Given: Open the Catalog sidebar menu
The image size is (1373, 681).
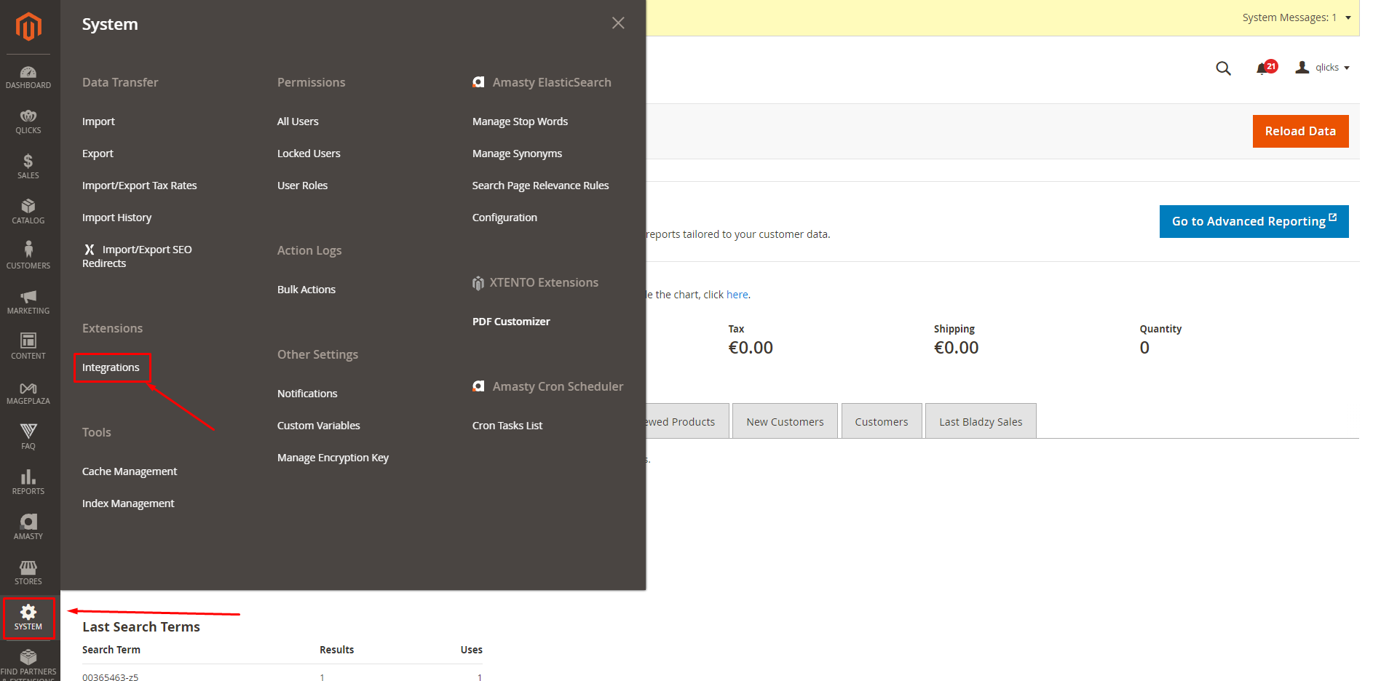Looking at the screenshot, I should 28,212.
